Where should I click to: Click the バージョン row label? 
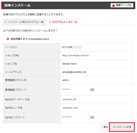click(11, 47)
